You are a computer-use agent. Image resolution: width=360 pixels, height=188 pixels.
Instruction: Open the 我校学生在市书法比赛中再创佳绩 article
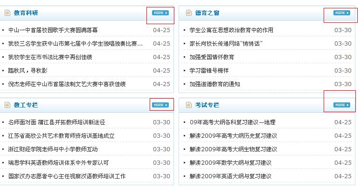(50, 57)
